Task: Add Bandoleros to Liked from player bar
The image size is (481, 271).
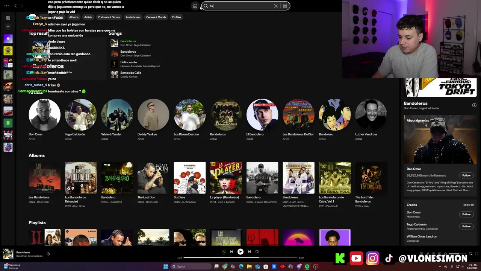Action: (x=48, y=254)
